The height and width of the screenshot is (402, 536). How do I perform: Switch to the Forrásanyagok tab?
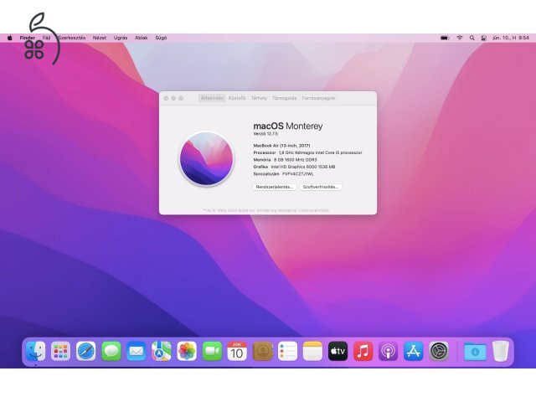click(x=318, y=98)
